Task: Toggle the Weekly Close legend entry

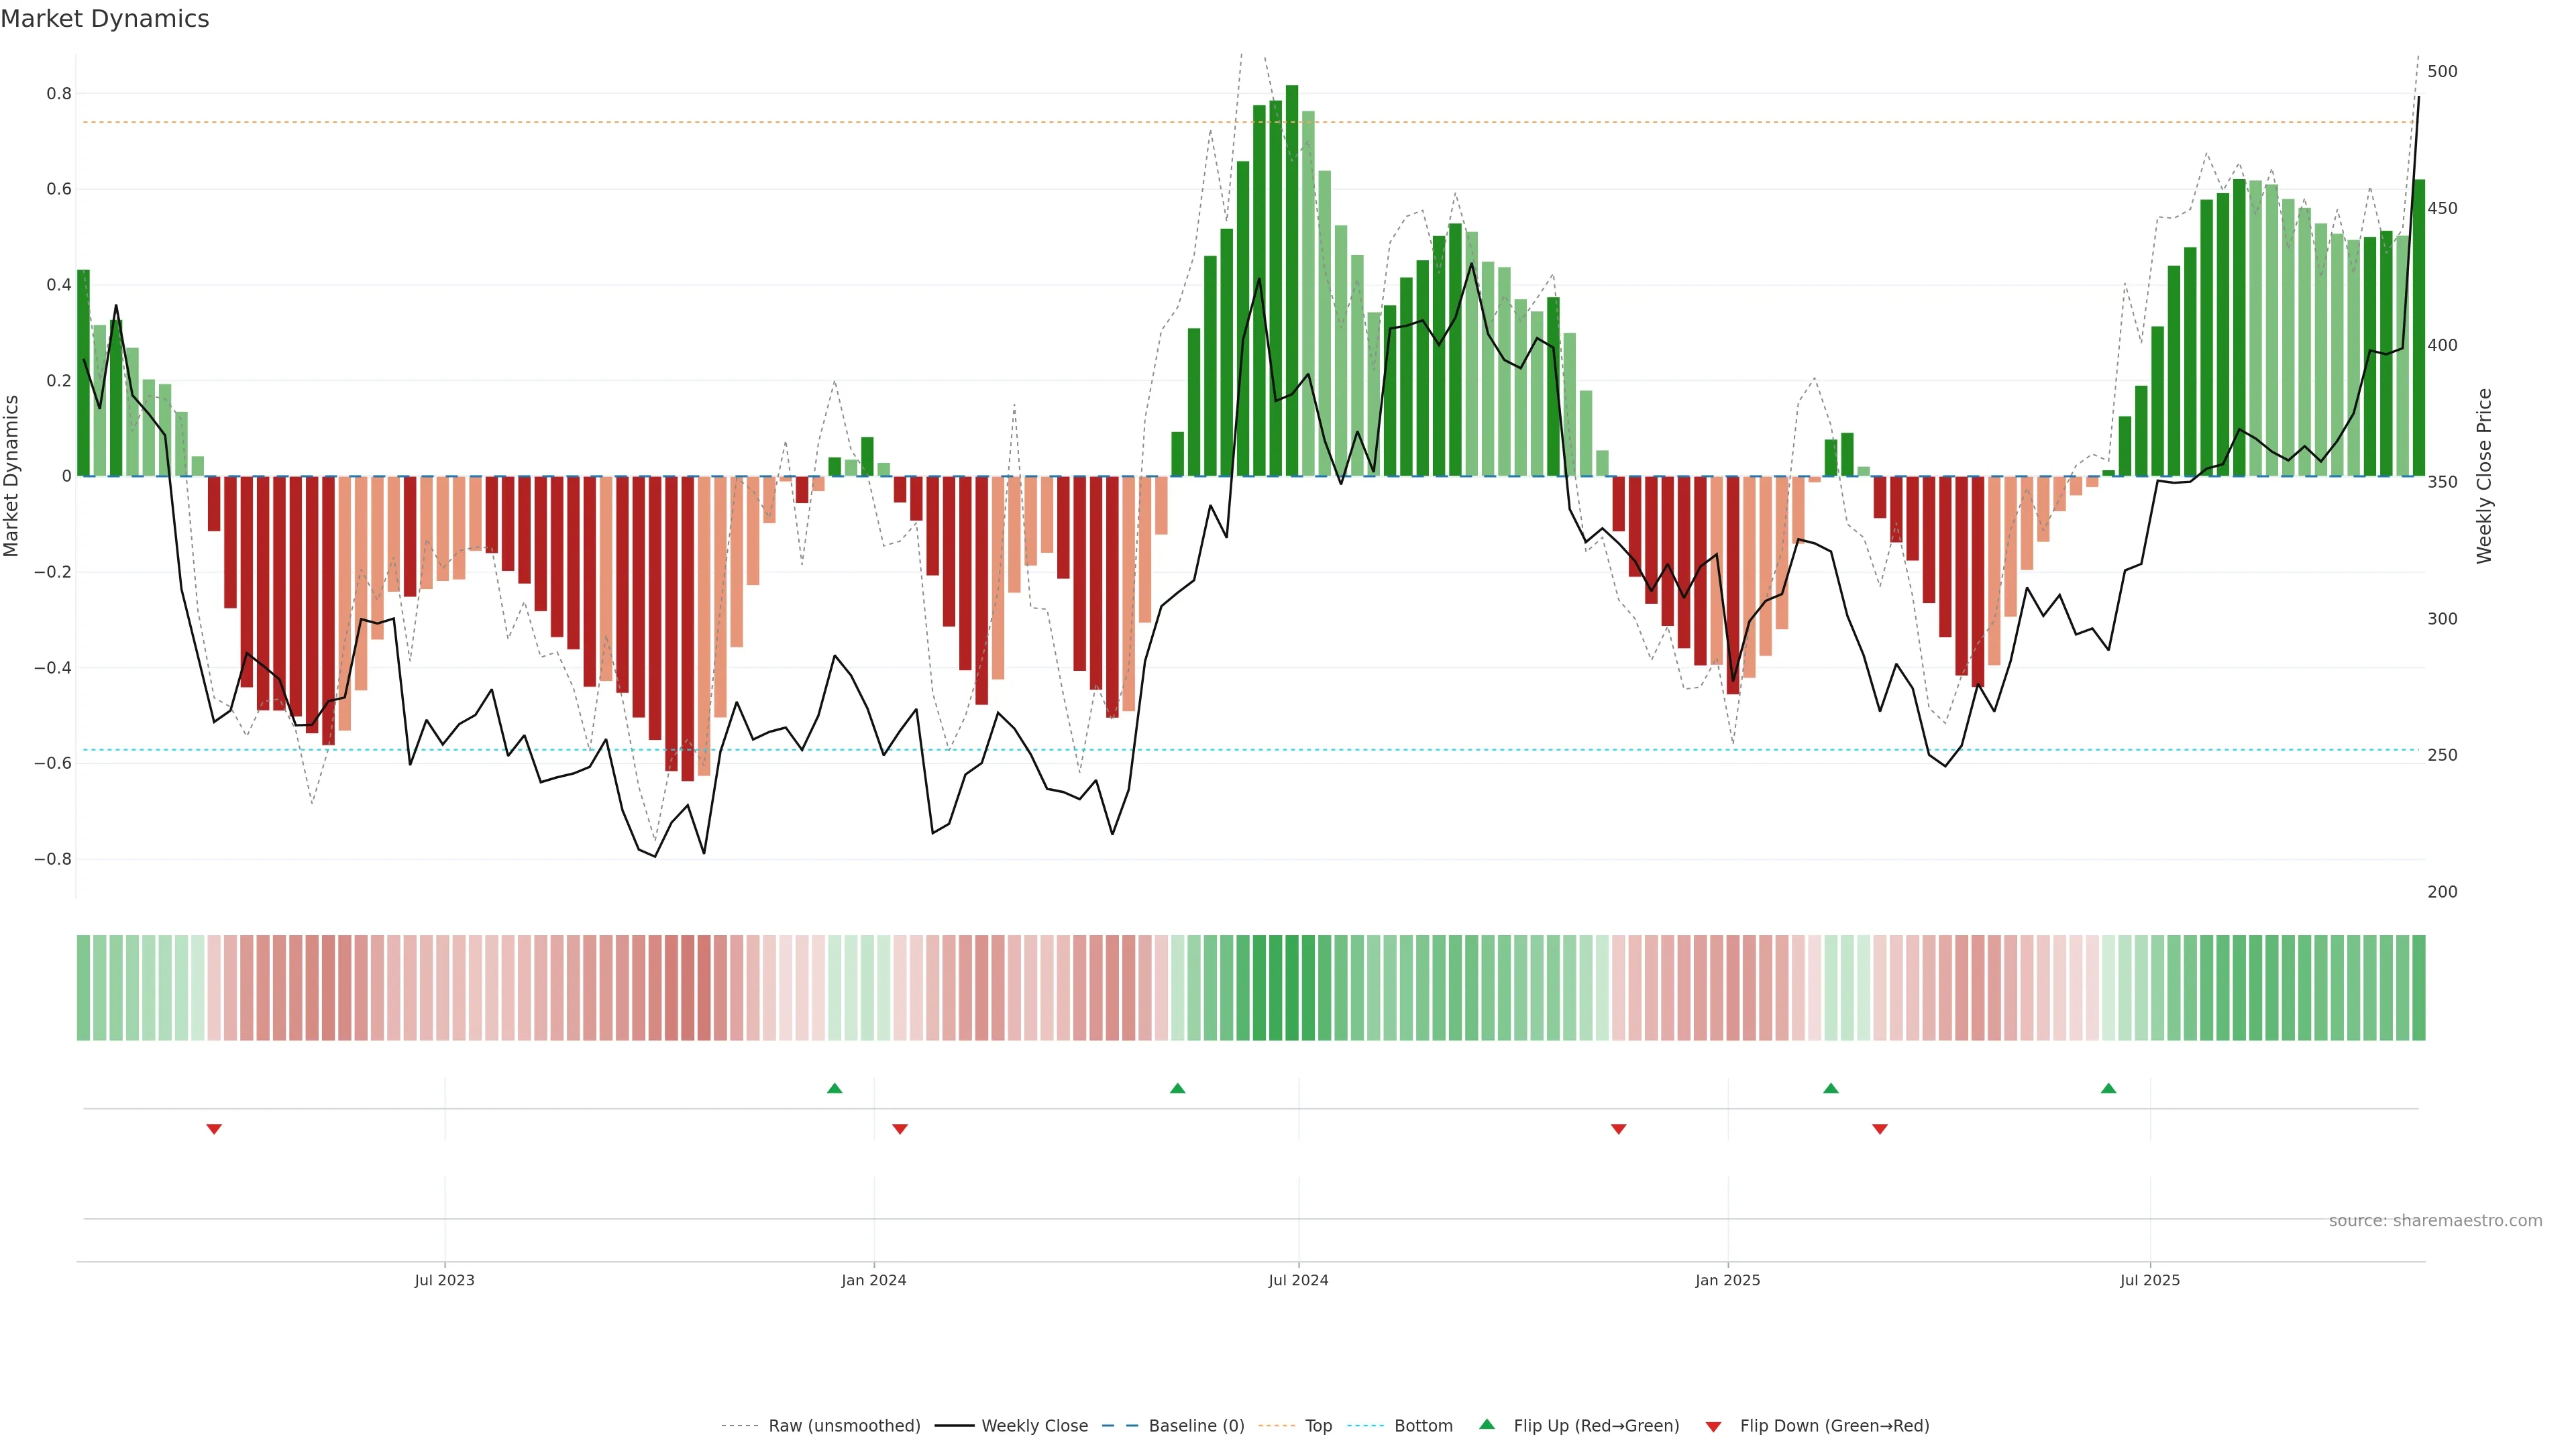Action: click(1034, 1426)
